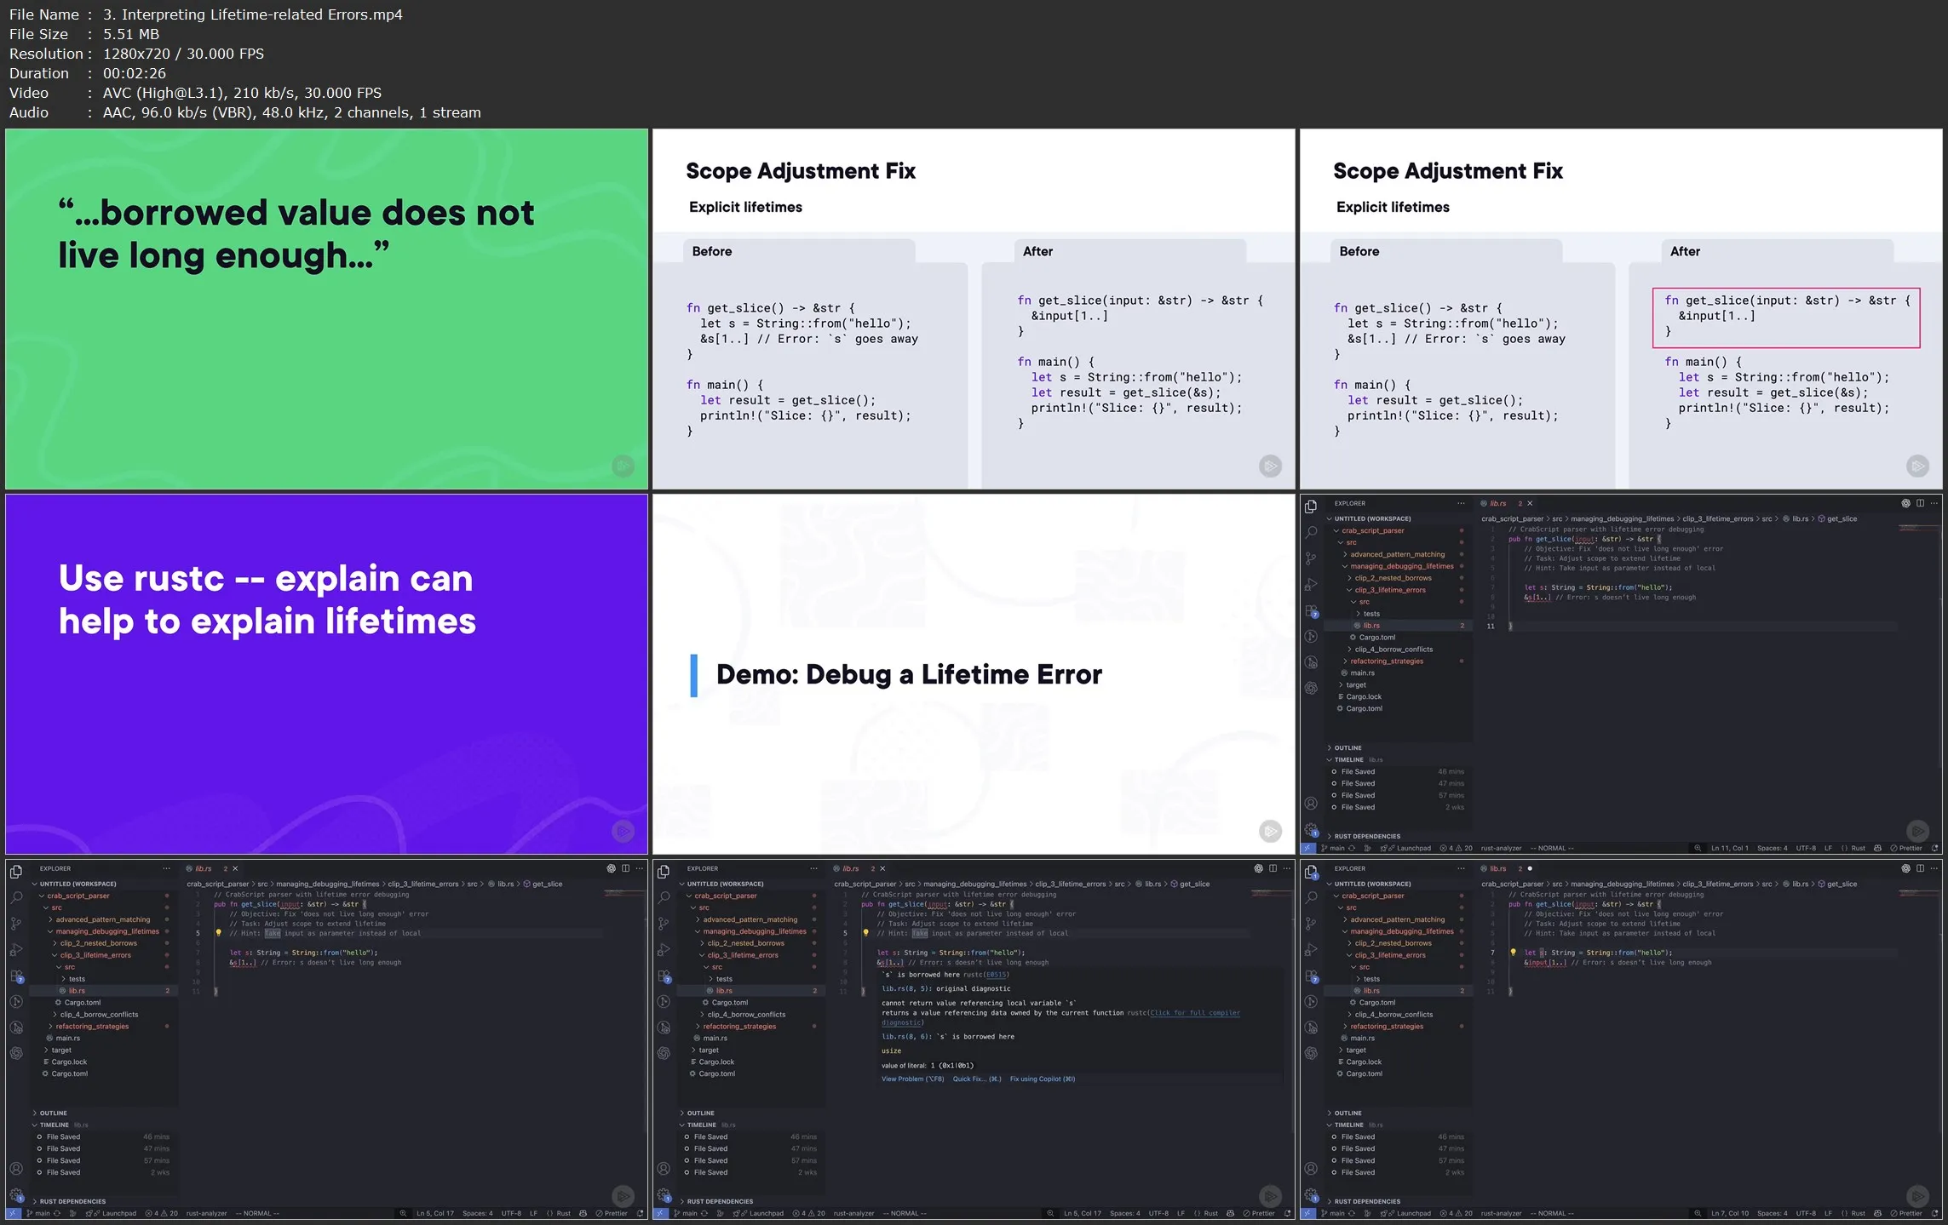The image size is (1948, 1225).
Task: Open Source Control in the 'Ln 11, Col 1' window
Action: coord(1311,558)
